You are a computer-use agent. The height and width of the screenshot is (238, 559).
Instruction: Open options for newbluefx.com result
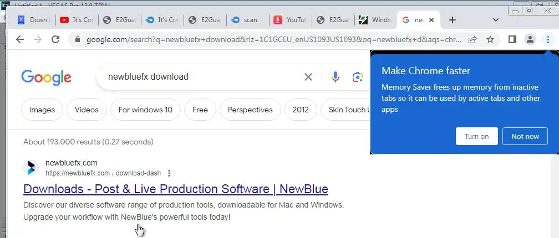tap(169, 173)
